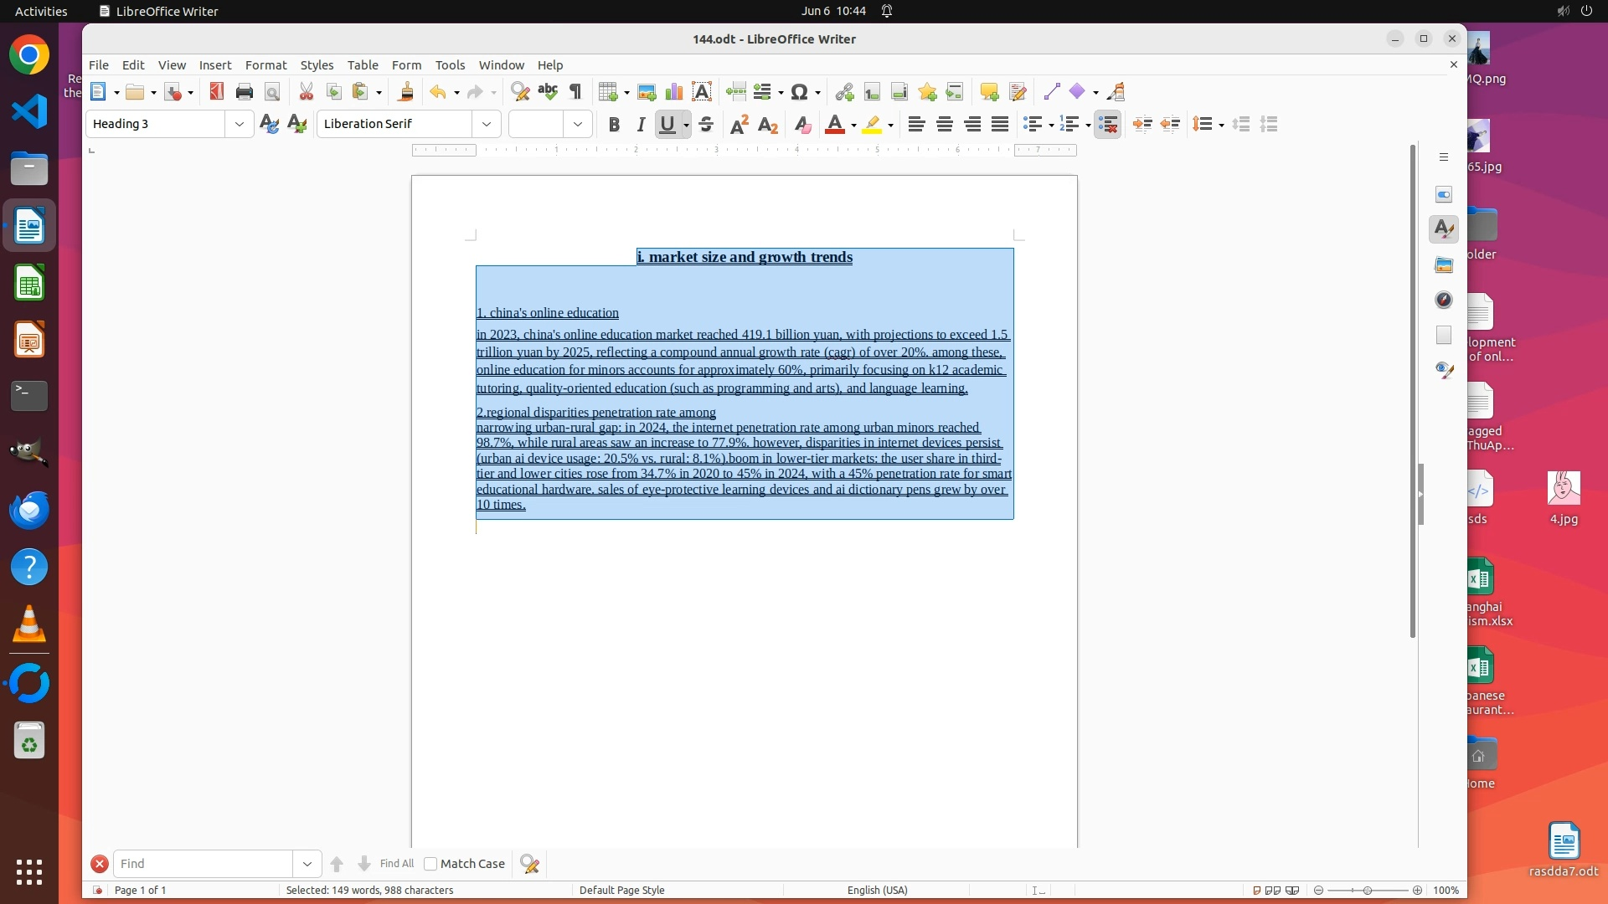This screenshot has height=904, width=1608.
Task: Click the Strikethrough formatting icon
Action: pyautogui.click(x=706, y=125)
